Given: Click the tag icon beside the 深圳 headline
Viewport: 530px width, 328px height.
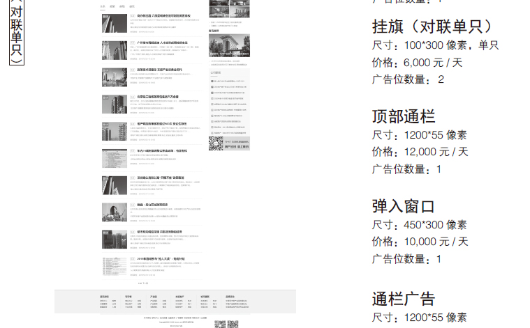Looking at the screenshot, I should point(132,178).
